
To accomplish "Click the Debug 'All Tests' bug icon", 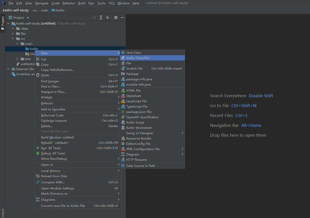I will coord(38,153).
